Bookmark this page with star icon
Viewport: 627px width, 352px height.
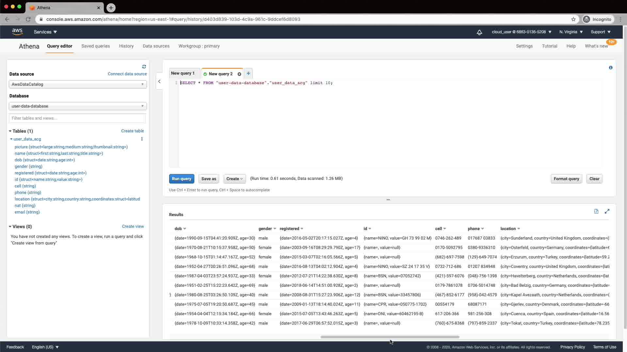[x=573, y=19]
